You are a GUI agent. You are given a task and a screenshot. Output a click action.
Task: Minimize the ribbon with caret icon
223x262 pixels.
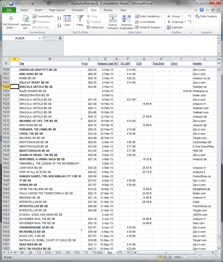click(x=196, y=10)
